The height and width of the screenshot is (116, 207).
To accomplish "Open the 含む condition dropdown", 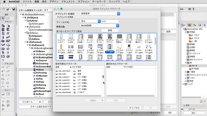I will 90,21.
